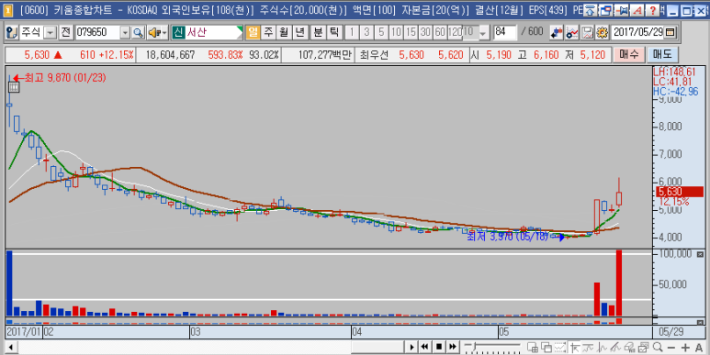
Task: Expand the stock code 079650 dropdown
Action: 126,32
